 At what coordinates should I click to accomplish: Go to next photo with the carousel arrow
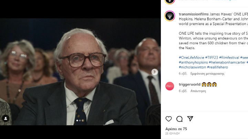click(155, 72)
